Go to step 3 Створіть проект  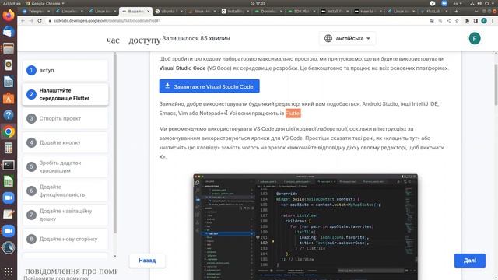coord(65,118)
